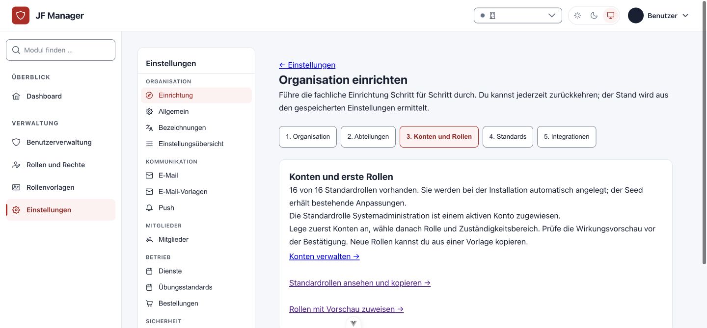Click the JF Manager shield logo

(21, 16)
